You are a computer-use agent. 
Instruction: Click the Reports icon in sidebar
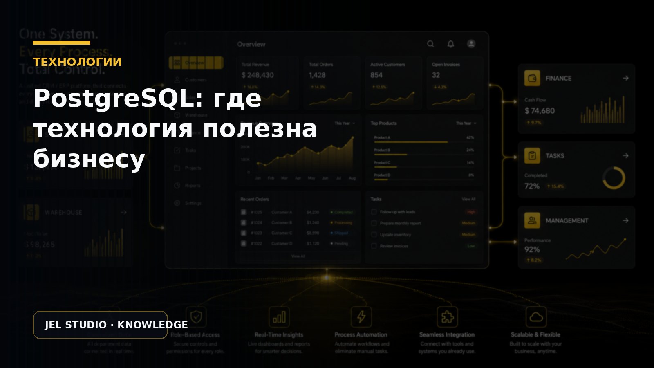coord(177,185)
